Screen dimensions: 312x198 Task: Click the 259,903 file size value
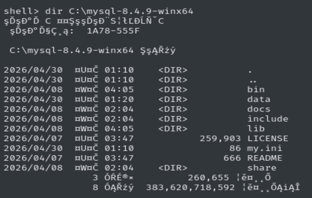(220, 139)
